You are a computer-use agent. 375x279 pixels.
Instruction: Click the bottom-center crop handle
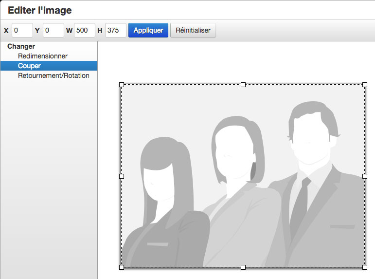(243, 267)
